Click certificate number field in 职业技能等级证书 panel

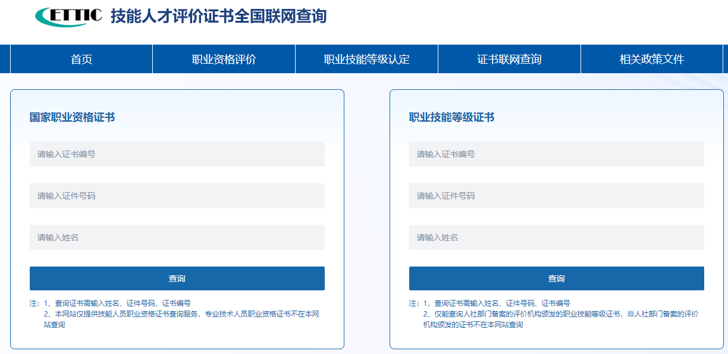[x=557, y=154]
